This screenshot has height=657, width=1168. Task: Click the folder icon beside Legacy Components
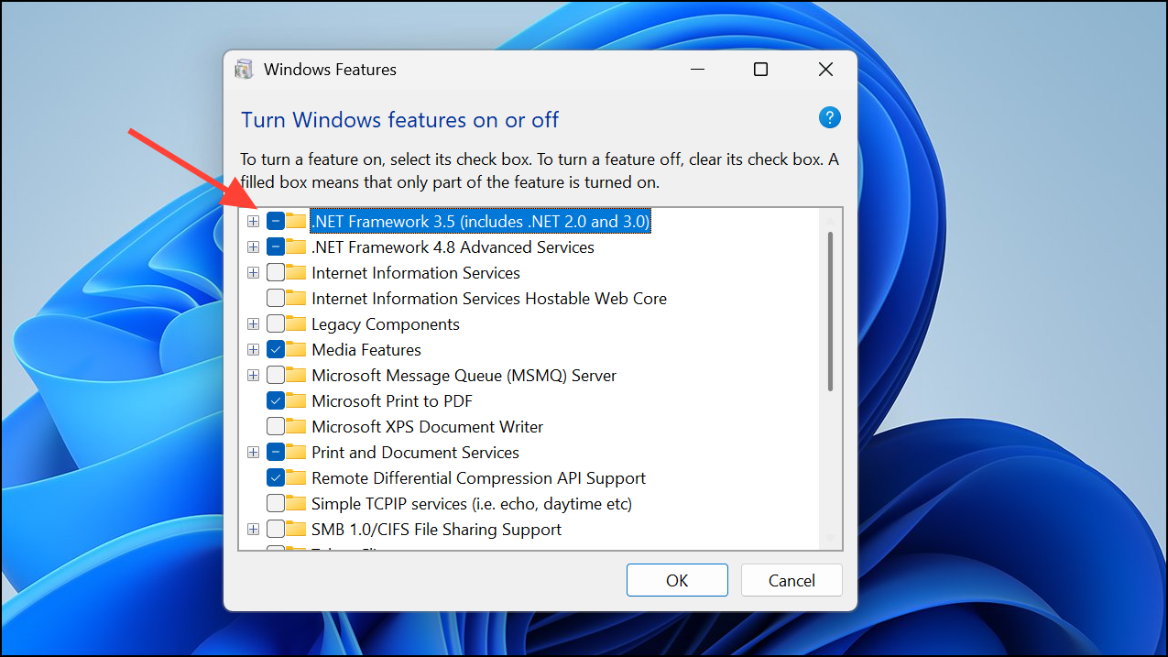296,323
